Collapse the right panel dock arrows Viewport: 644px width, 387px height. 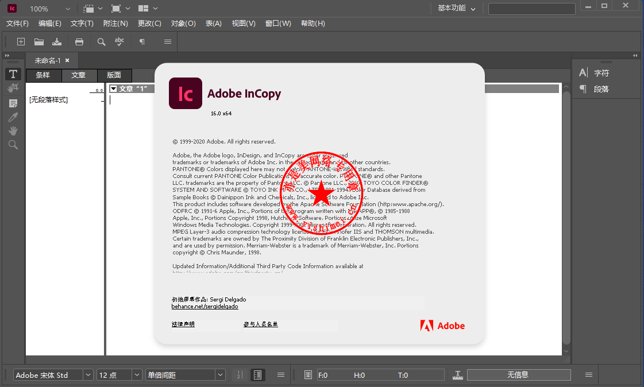(635, 55)
